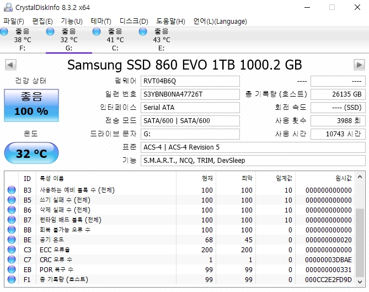Click the standard field ACS-4 Revision 5
Viewport: 369px width, 292px height.
pos(253,147)
